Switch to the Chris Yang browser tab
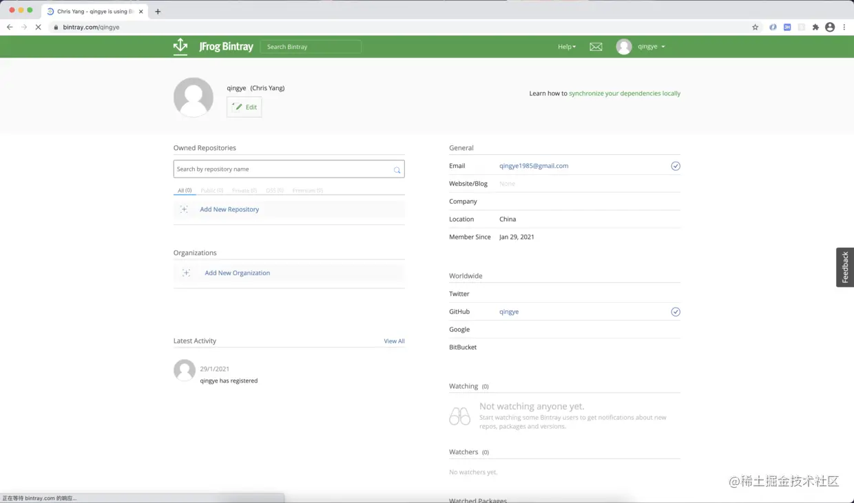The image size is (854, 503). pyautogui.click(x=93, y=12)
